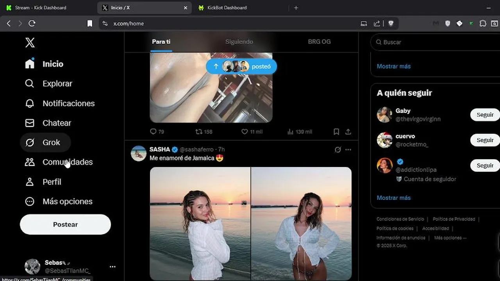Click @addictionlipa handle
500x281 pixels.
(416, 170)
